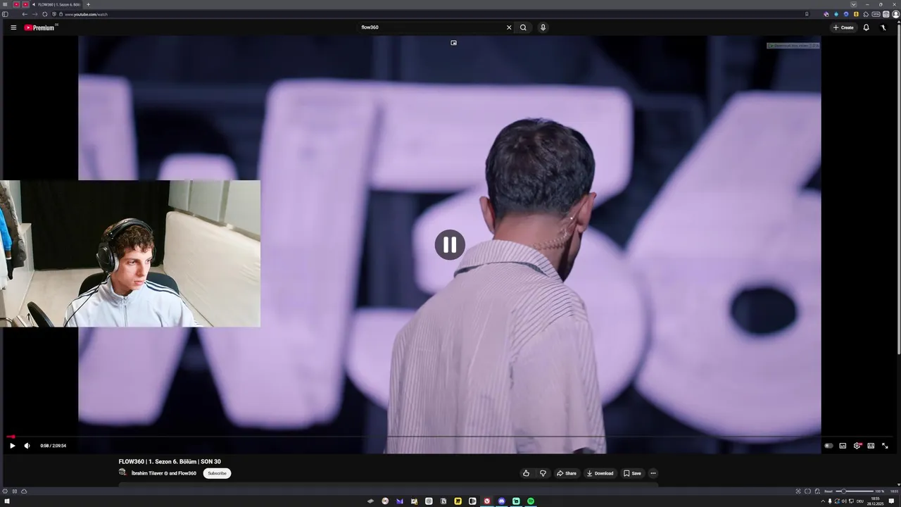
Task: Like the video
Action: click(x=526, y=473)
